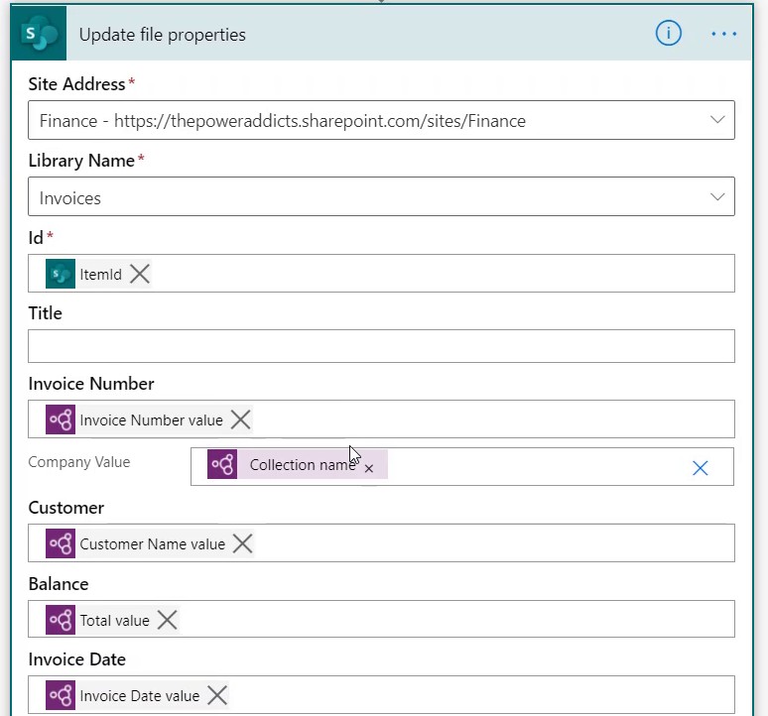
Task: Remove the Invoice Date value token
Action: point(217,695)
